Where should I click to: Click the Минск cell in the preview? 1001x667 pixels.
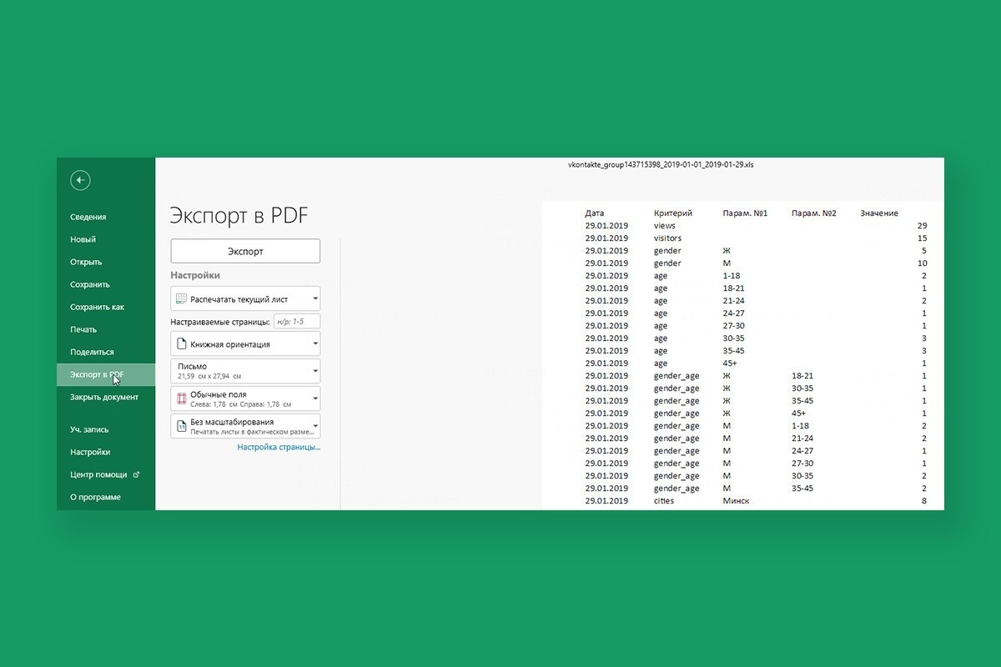coord(736,501)
